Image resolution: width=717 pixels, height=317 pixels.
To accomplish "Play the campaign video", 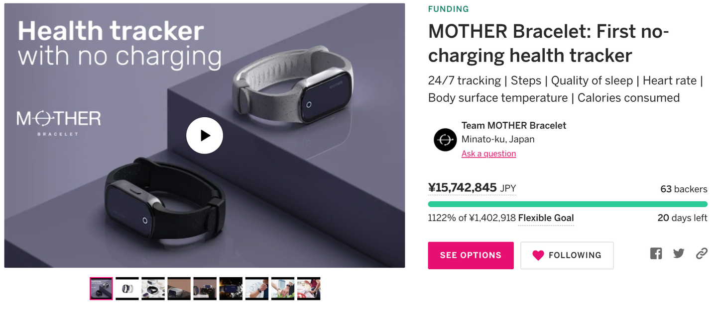I will (x=205, y=135).
